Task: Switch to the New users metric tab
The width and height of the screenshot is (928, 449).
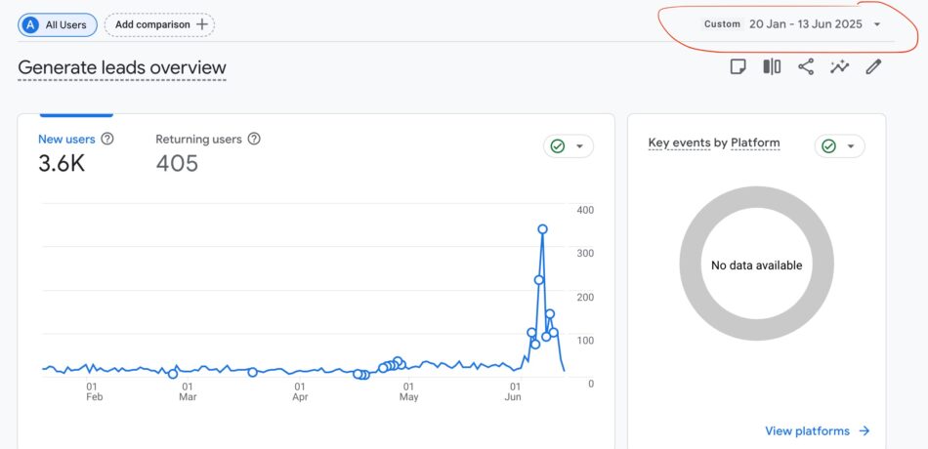Action: click(66, 140)
